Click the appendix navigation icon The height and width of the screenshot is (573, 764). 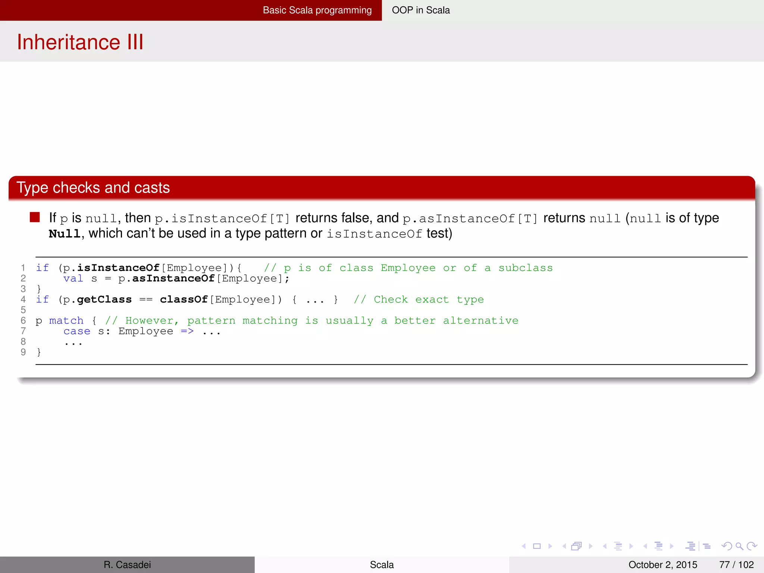[707, 546]
